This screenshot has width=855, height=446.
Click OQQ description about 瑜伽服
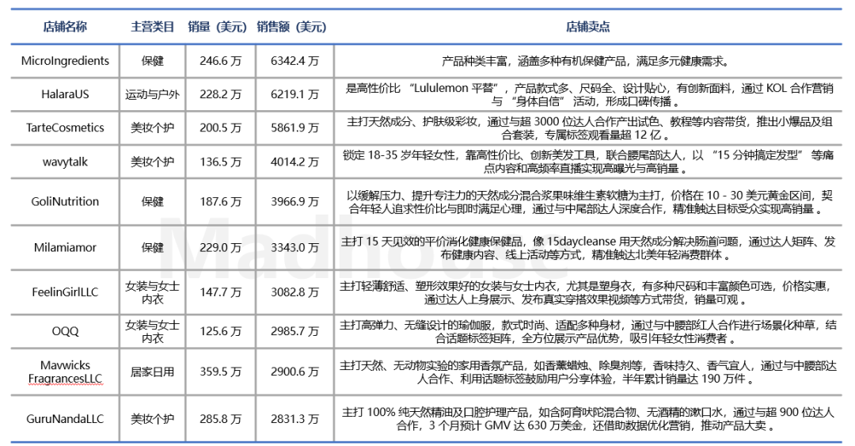[x=587, y=331]
